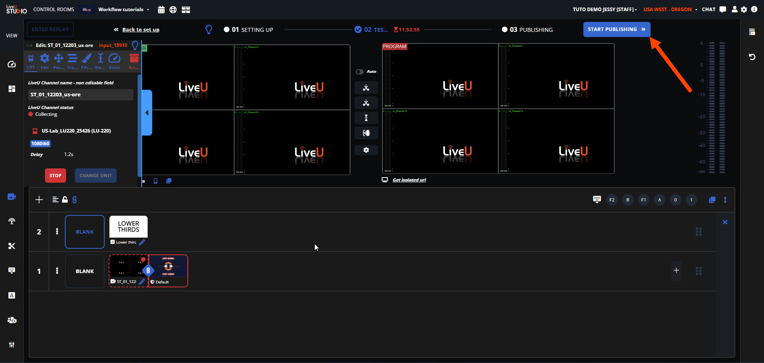
Task: Open the Position tab with the move arrows
Action: pos(58,62)
